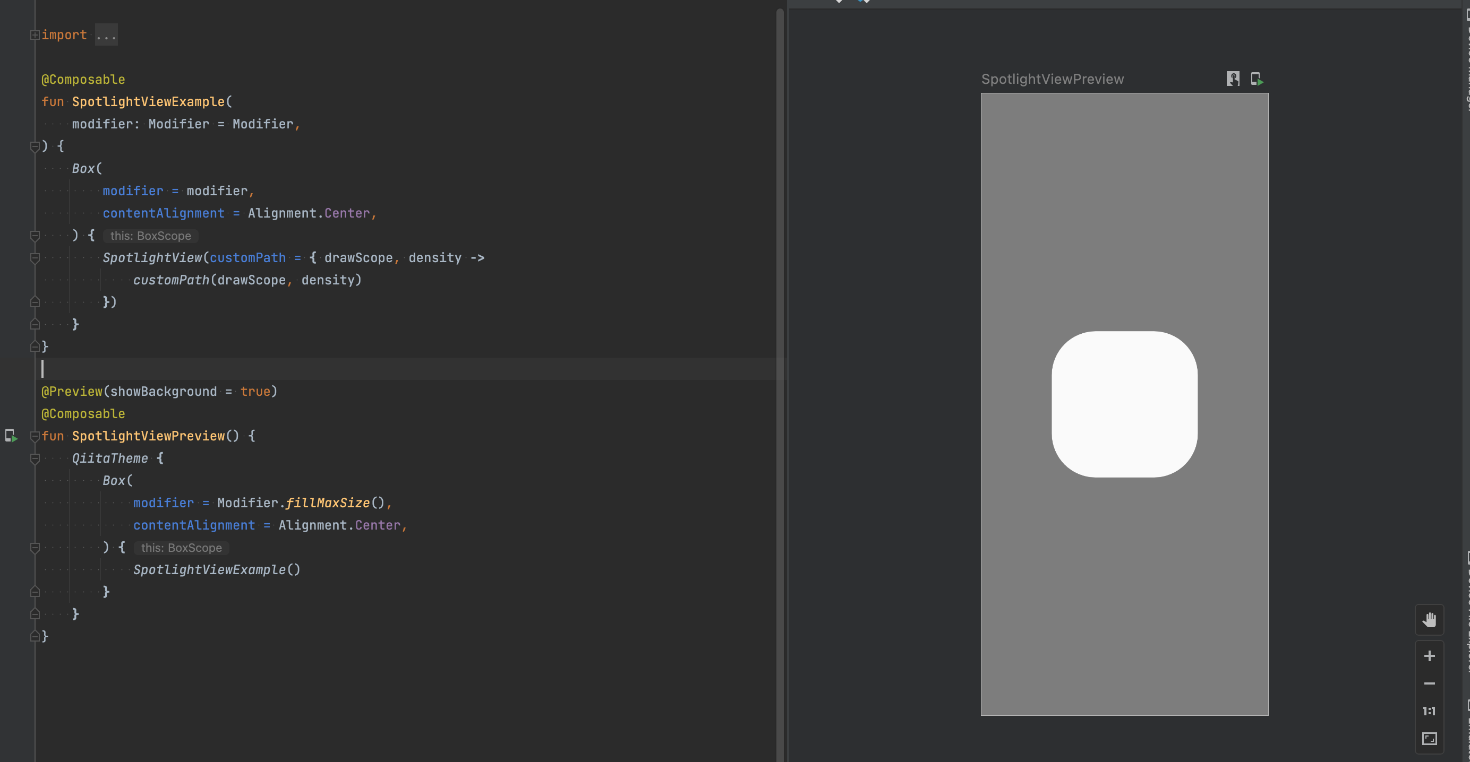Image resolution: width=1470 pixels, height=762 pixels.
Task: Activate the pan hand tool in the preview panel
Action: pyautogui.click(x=1430, y=619)
